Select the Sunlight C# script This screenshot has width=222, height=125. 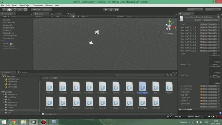click(x=103, y=103)
